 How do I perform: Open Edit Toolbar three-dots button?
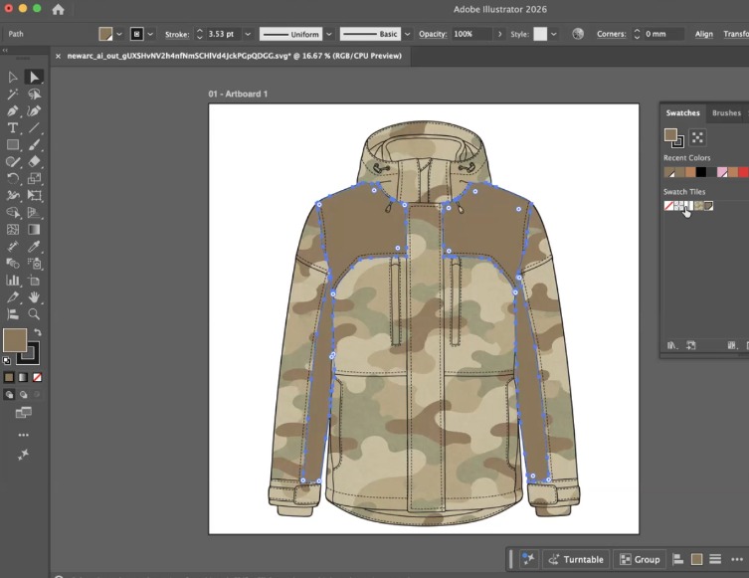pos(24,435)
